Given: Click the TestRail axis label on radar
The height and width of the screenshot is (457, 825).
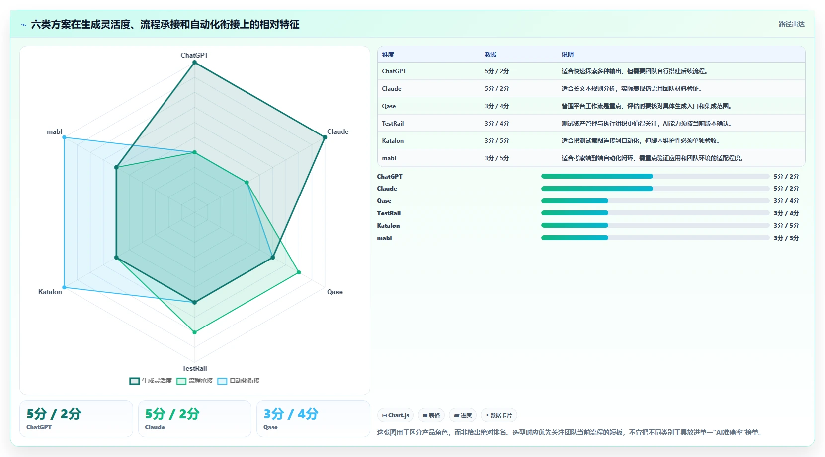Looking at the screenshot, I should 194,368.
